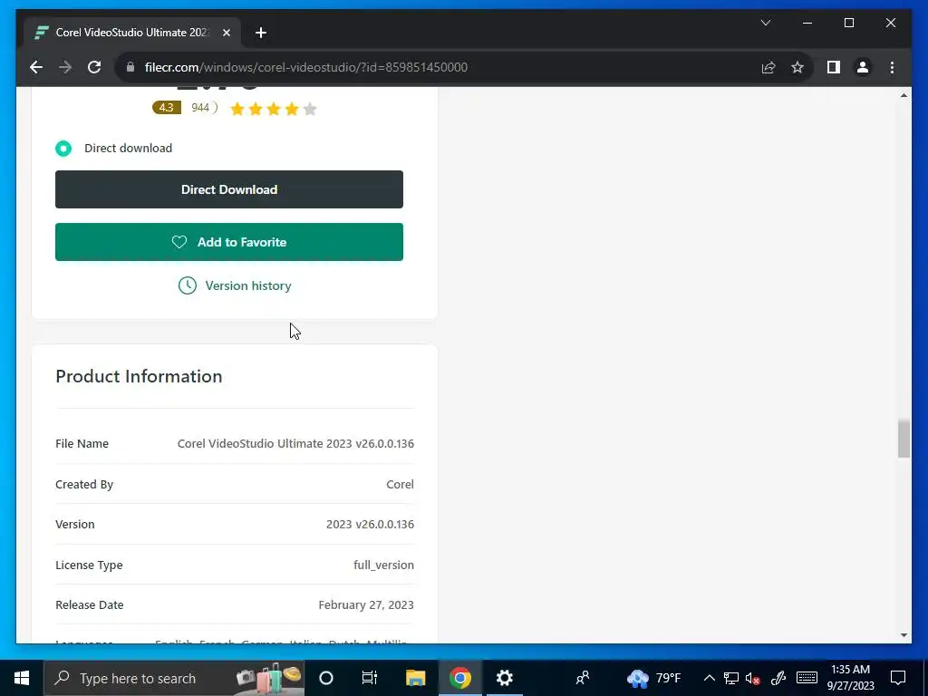Image resolution: width=928 pixels, height=696 pixels.
Task: Click the muted volume icon
Action: tap(753, 678)
